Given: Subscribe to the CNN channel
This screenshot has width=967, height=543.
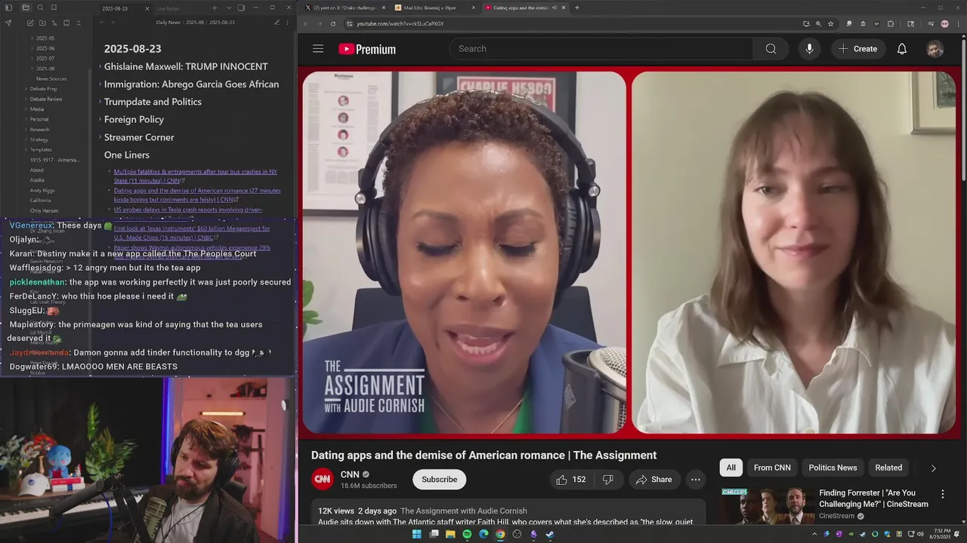Looking at the screenshot, I should (x=439, y=480).
